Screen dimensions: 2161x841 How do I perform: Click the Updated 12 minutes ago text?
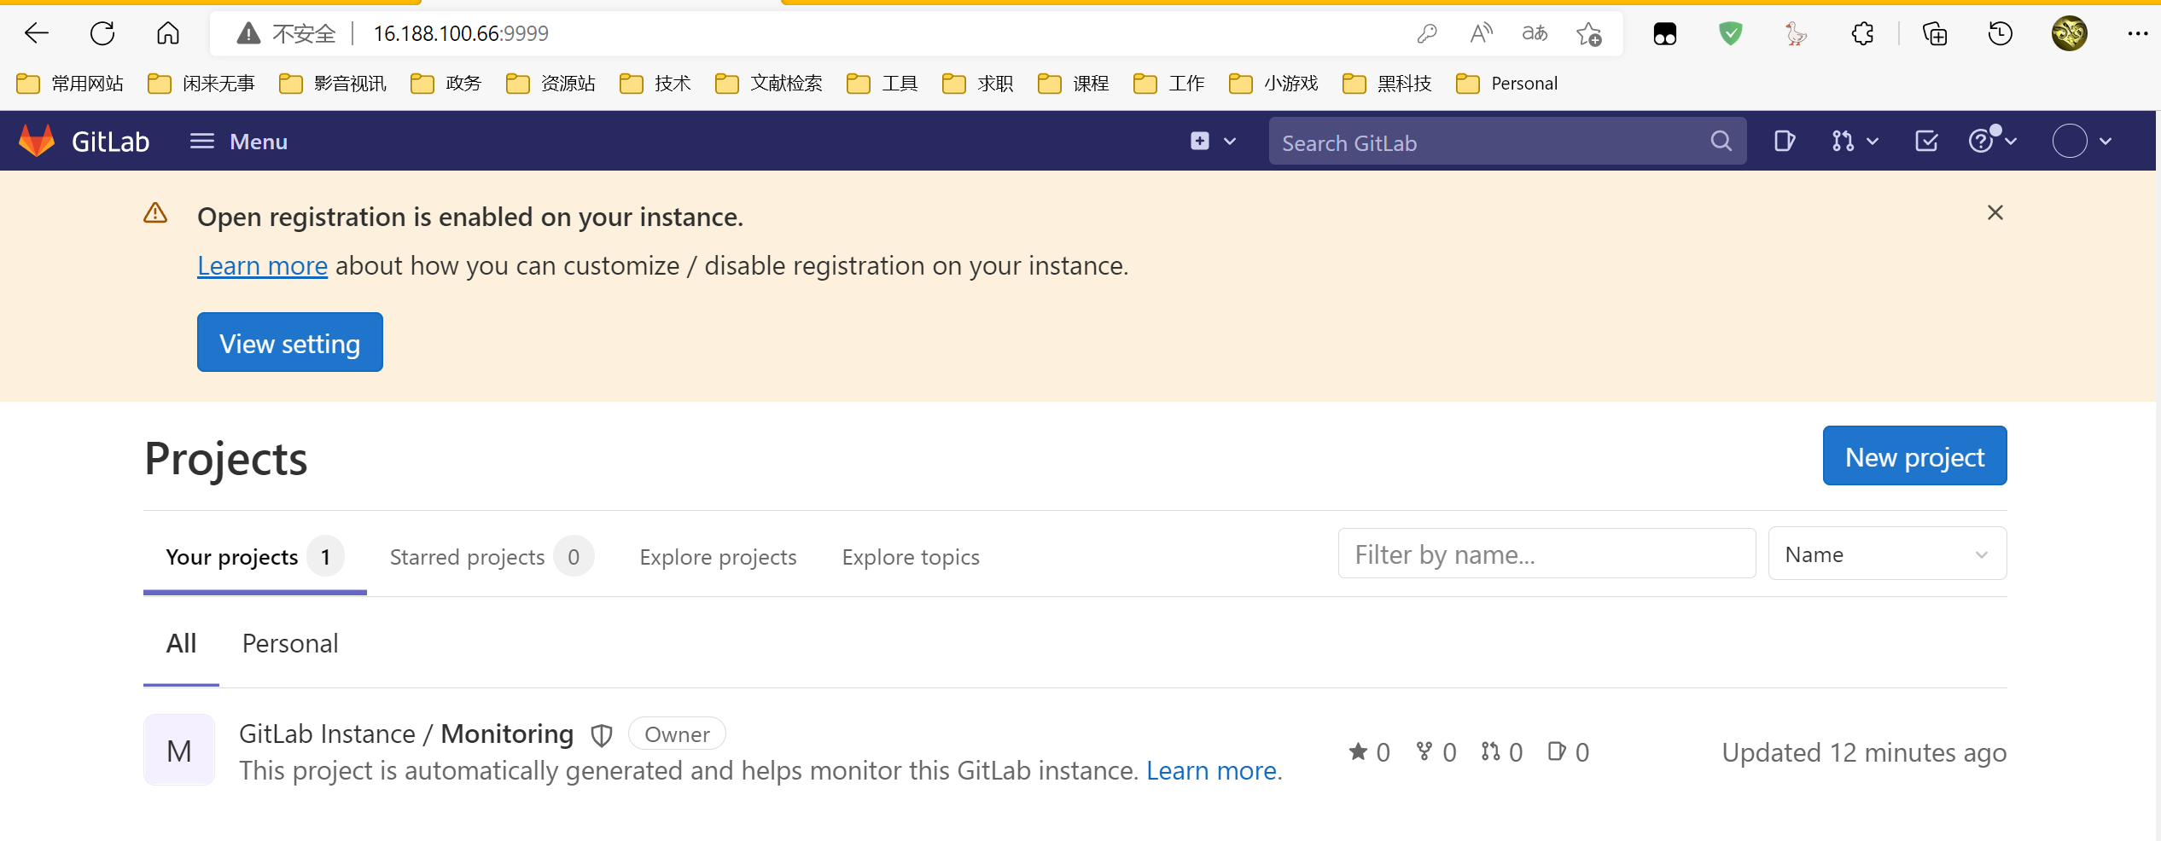[1864, 753]
